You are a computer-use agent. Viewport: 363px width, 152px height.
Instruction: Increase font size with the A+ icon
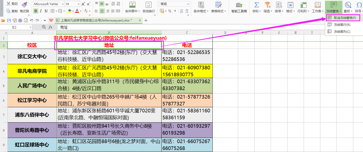click(x=83, y=4)
